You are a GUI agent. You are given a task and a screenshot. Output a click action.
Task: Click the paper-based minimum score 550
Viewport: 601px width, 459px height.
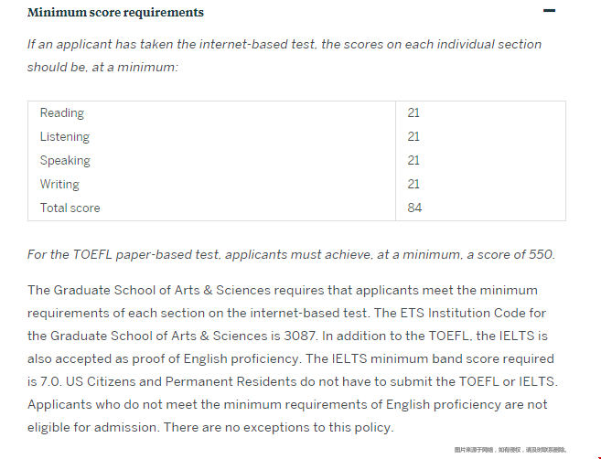click(x=541, y=254)
